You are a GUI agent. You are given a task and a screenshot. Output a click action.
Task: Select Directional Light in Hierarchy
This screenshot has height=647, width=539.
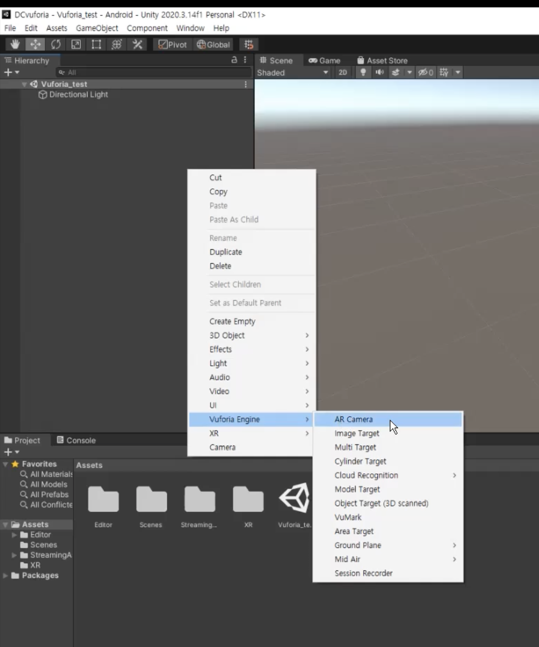pyautogui.click(x=73, y=95)
